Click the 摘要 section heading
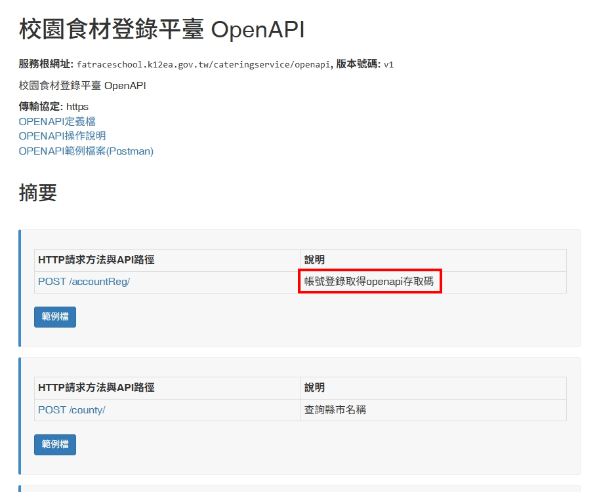601x492 pixels. pos(38,193)
